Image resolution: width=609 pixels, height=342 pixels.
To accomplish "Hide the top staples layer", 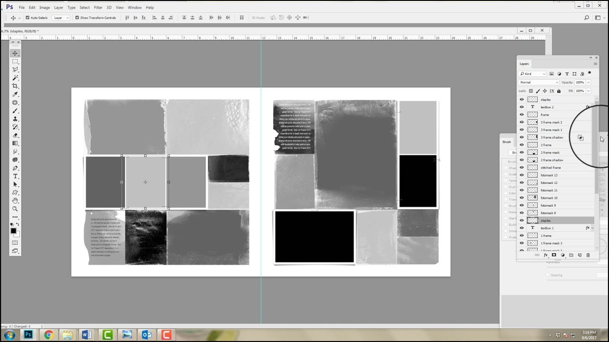I will click(x=521, y=100).
